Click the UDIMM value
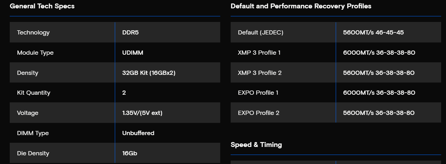The height and width of the screenshot is (164, 446). 133,53
